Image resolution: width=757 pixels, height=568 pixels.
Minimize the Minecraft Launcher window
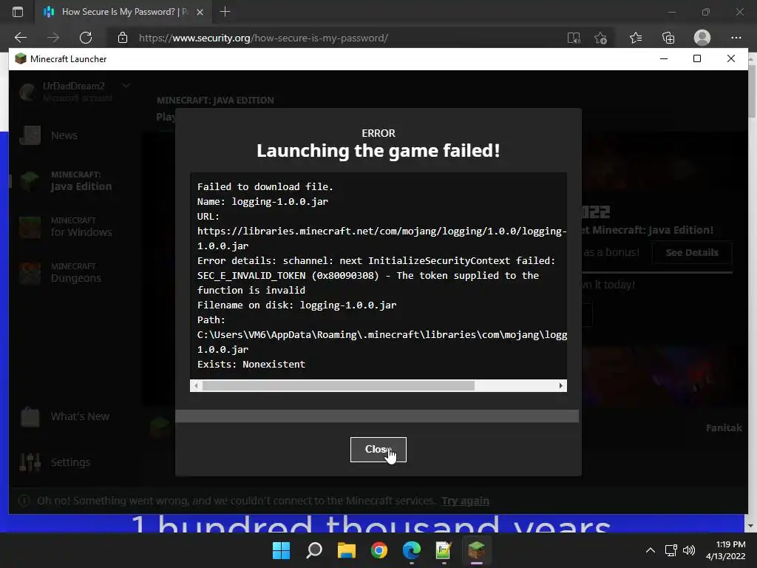coord(664,58)
